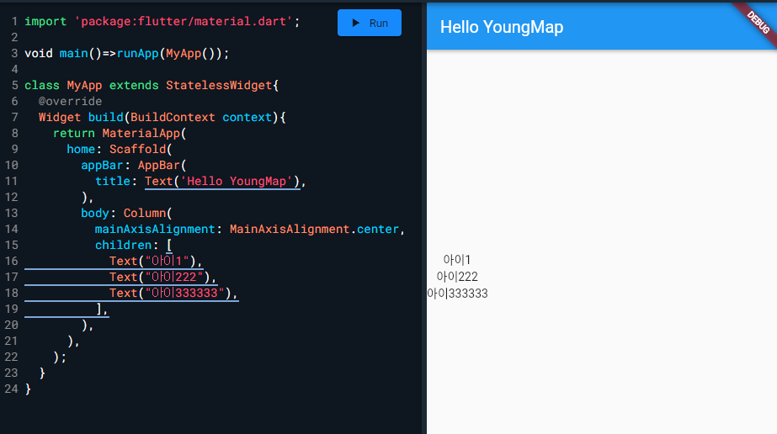This screenshot has width=777, height=434.
Task: Click the 'Hello YoungMap' app bar title
Action: point(502,27)
